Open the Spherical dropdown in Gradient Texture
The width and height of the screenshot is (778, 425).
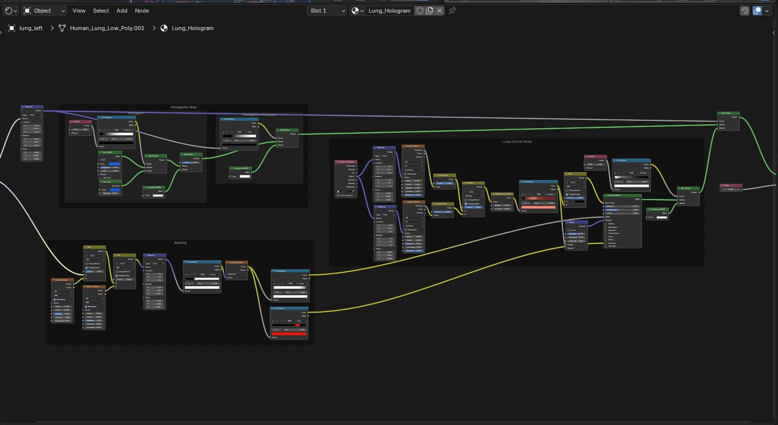pos(236,274)
